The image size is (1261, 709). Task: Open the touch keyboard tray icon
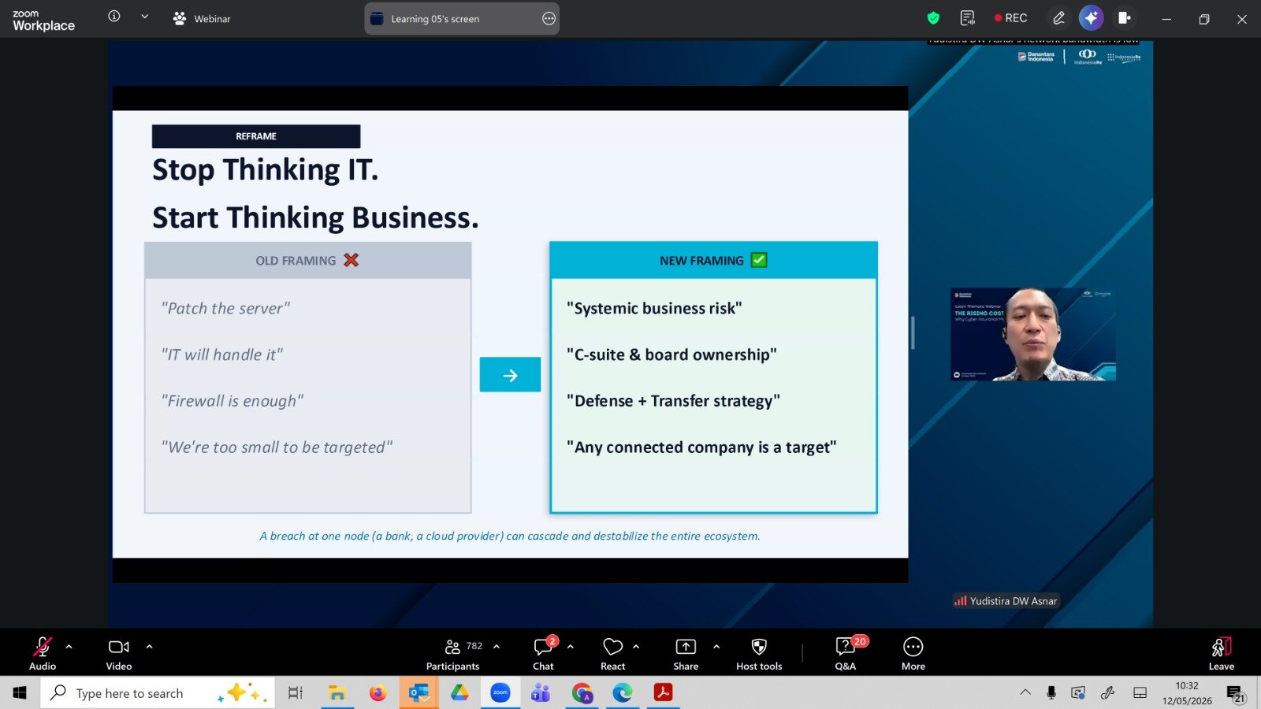1140,693
